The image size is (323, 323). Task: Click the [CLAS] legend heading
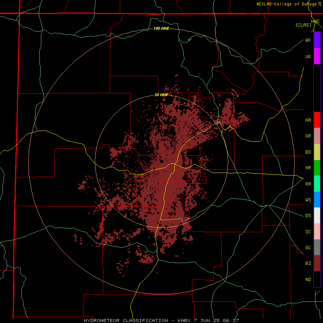(x=303, y=25)
